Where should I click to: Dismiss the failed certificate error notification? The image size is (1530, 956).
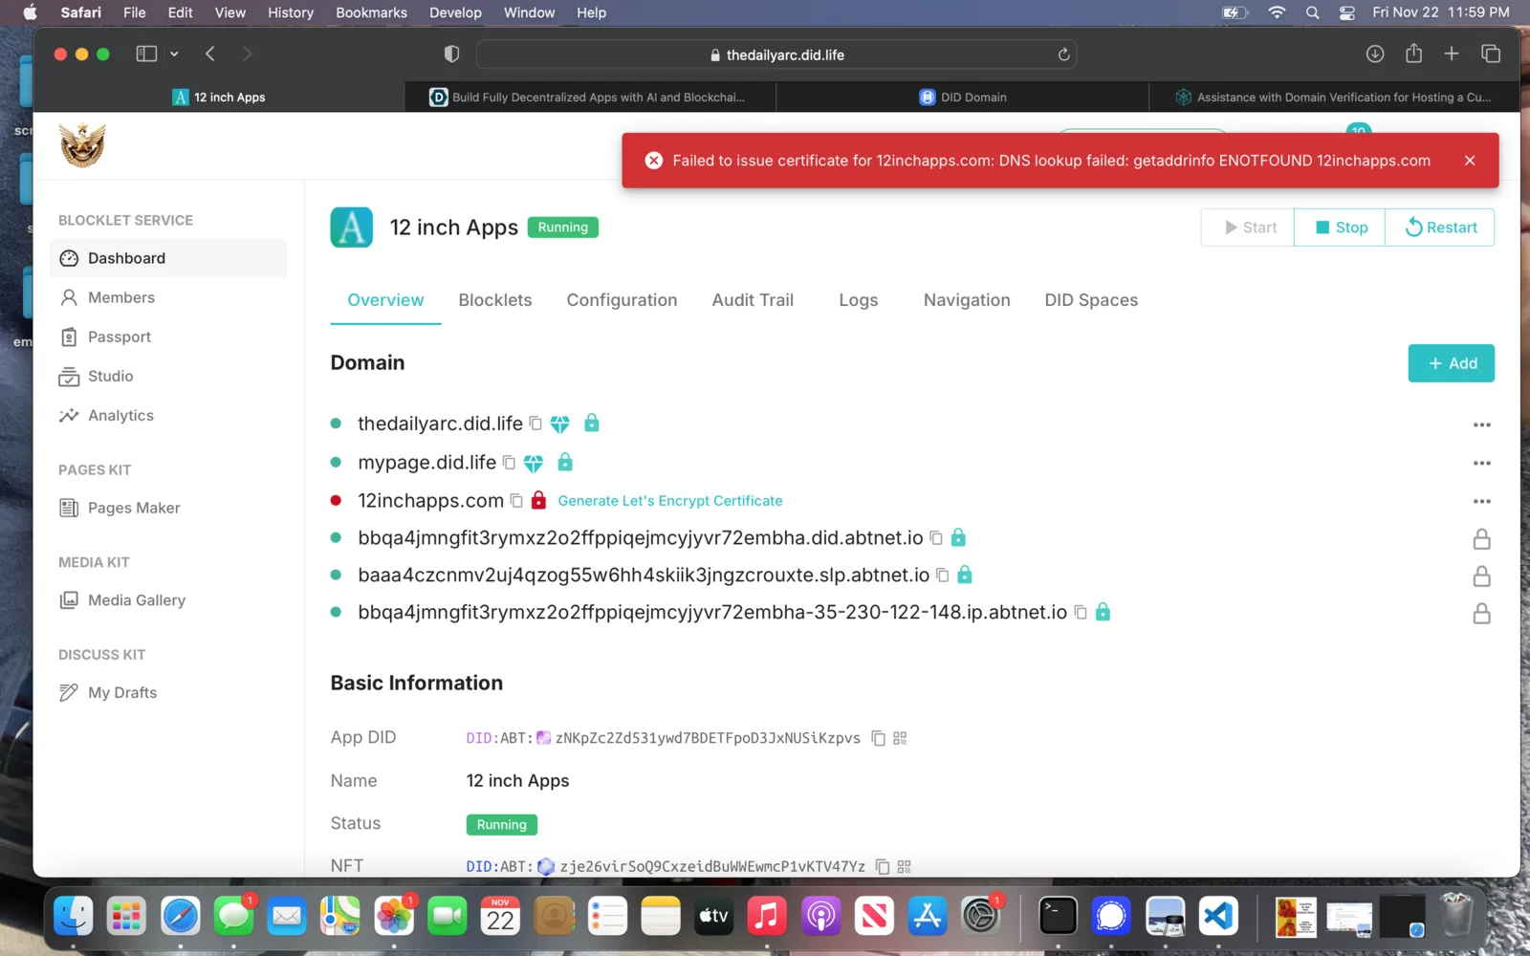click(x=1470, y=161)
